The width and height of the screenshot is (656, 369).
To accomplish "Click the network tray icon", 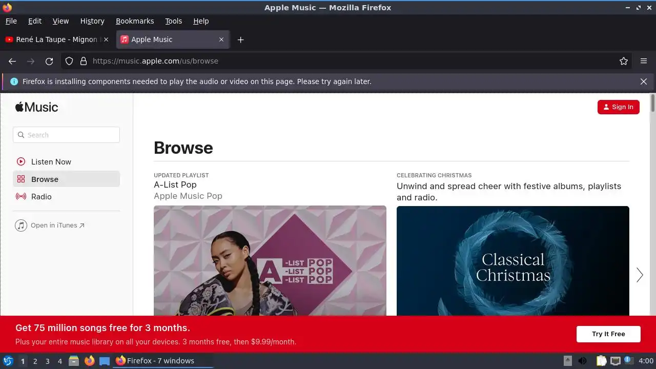I will coord(616,361).
